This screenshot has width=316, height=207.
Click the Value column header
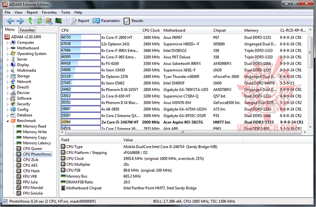click(x=183, y=140)
